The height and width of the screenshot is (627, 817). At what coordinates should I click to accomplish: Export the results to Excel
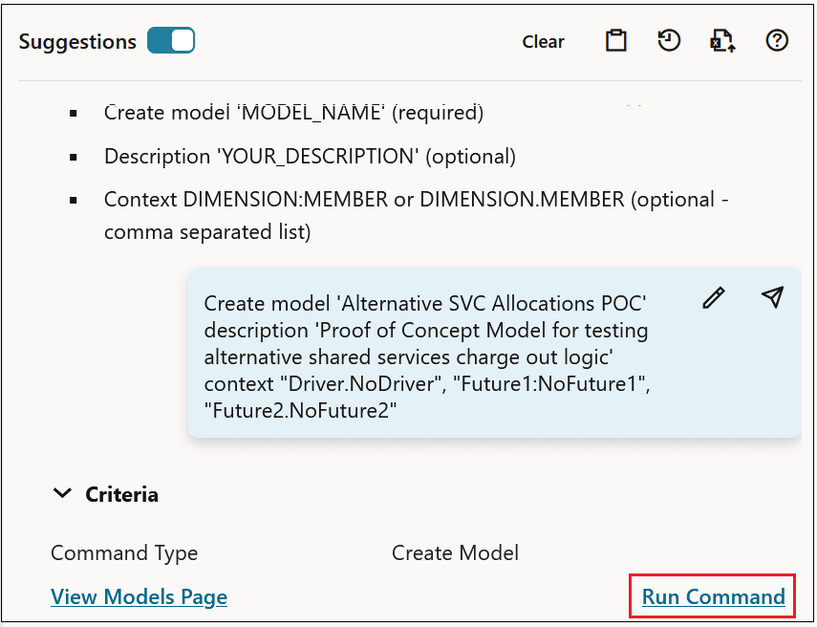722,40
